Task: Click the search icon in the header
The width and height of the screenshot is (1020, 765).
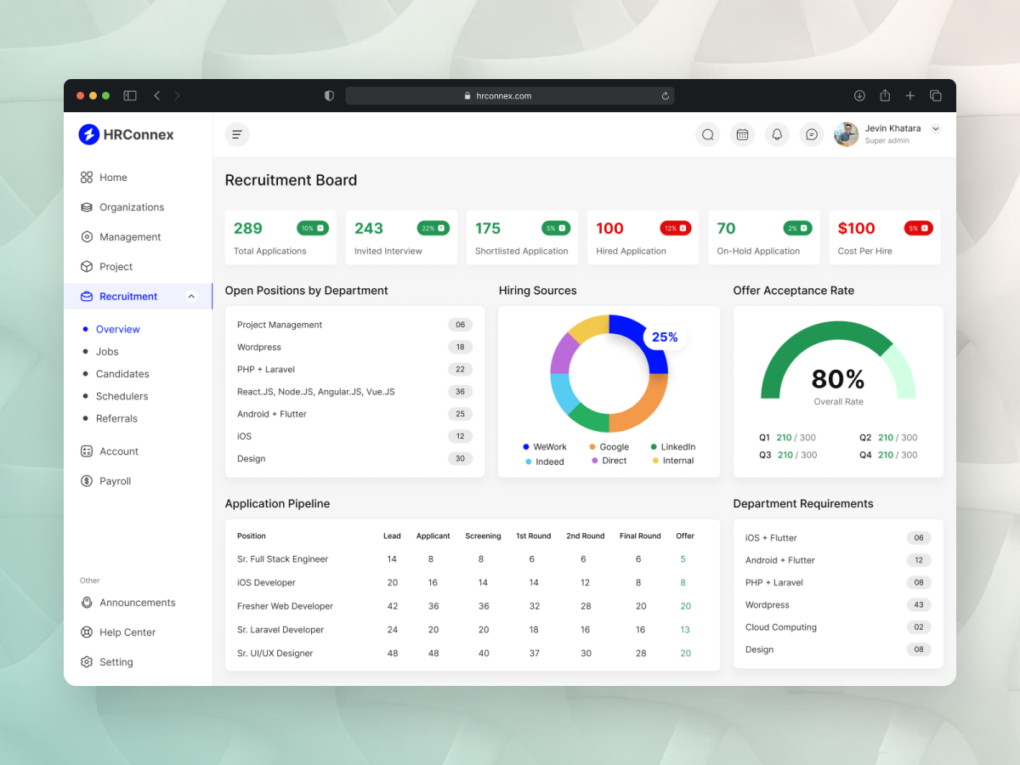Action: (707, 134)
